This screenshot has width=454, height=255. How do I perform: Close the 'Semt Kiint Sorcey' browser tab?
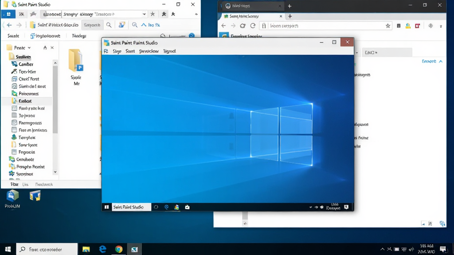281,16
